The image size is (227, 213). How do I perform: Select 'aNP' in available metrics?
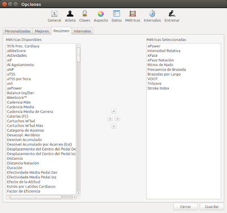[x=41, y=69]
